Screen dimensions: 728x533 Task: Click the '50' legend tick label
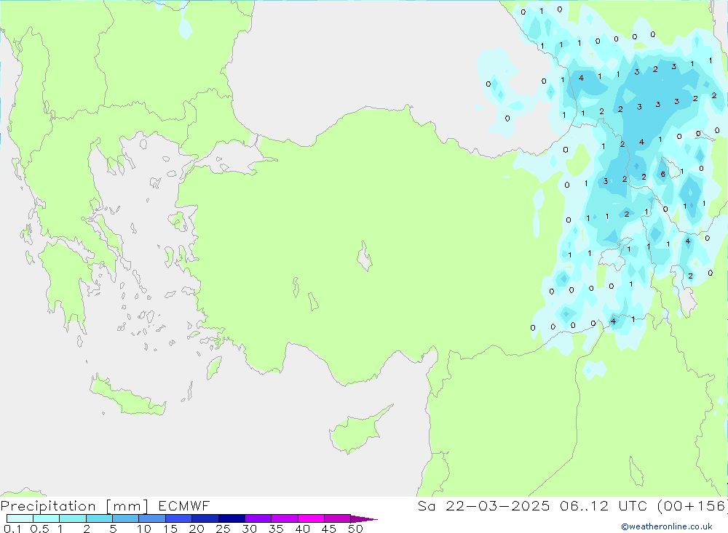click(x=356, y=529)
